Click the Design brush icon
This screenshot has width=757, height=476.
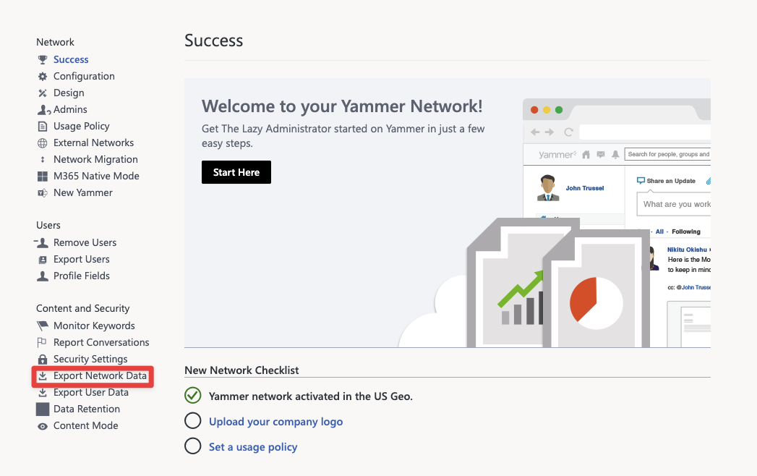click(x=43, y=93)
